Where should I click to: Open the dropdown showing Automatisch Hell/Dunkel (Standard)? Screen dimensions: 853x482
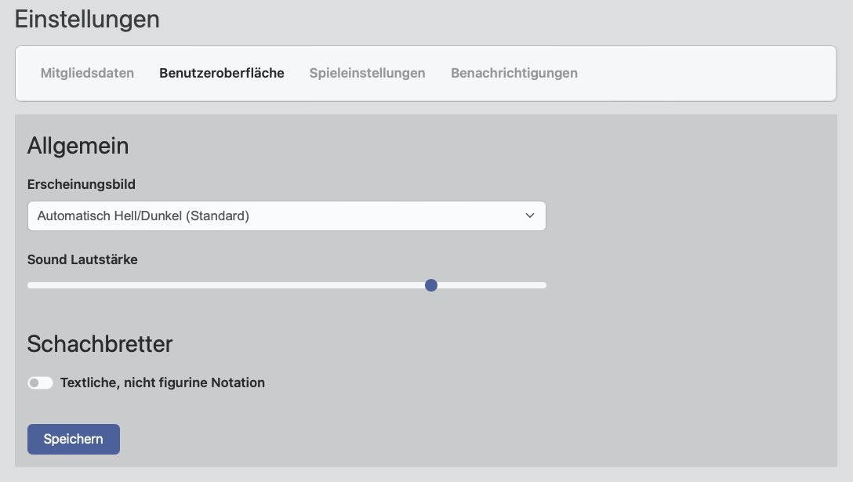coord(287,216)
